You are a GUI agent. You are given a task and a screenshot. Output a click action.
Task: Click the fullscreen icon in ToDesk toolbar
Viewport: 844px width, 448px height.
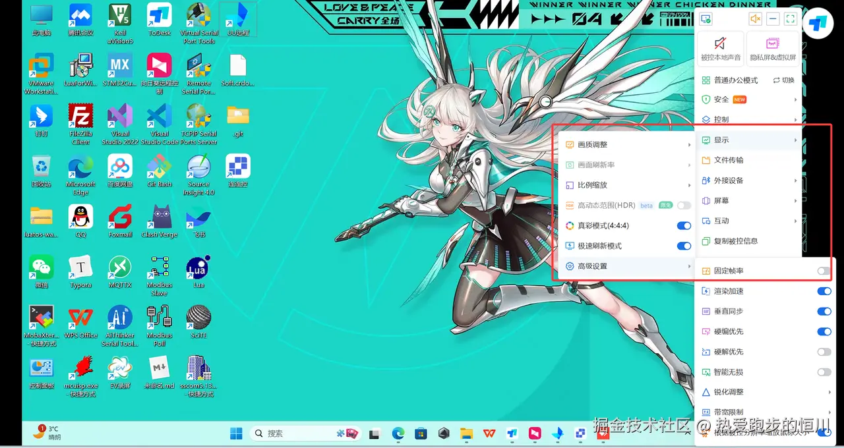pos(790,19)
